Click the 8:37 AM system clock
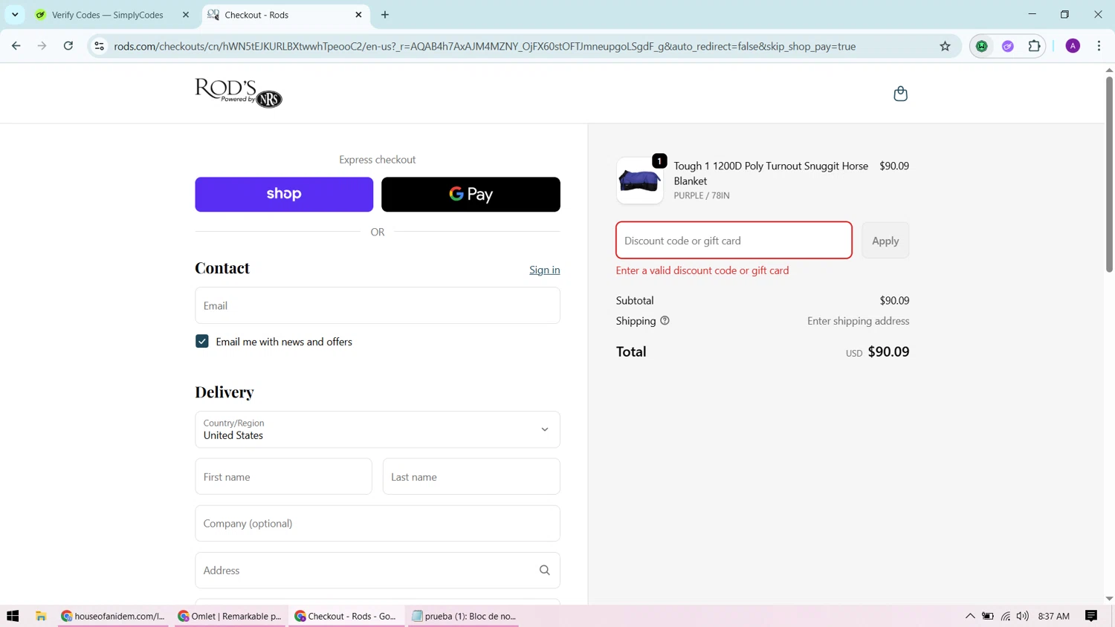1115x627 pixels. click(x=1053, y=616)
